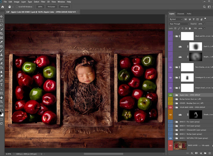Viewport: 213px width, 156px height.
Task: Toggle visibility of BASE 1 - NATURAL FUR group
Action: [x=170, y=138]
